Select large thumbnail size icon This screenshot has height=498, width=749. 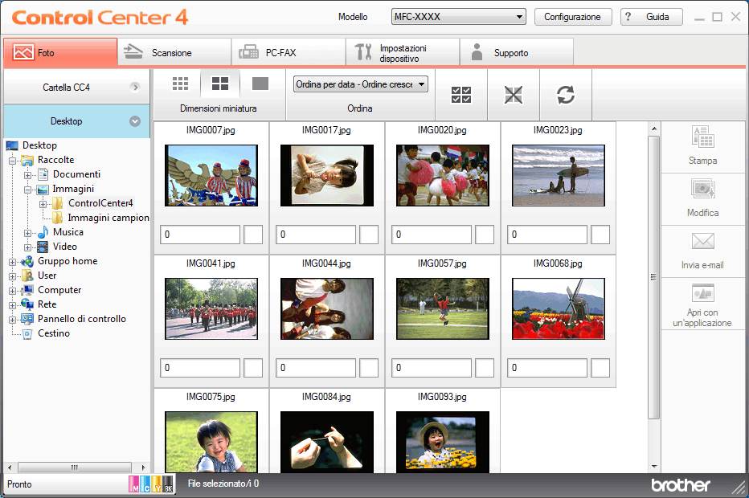coord(260,84)
